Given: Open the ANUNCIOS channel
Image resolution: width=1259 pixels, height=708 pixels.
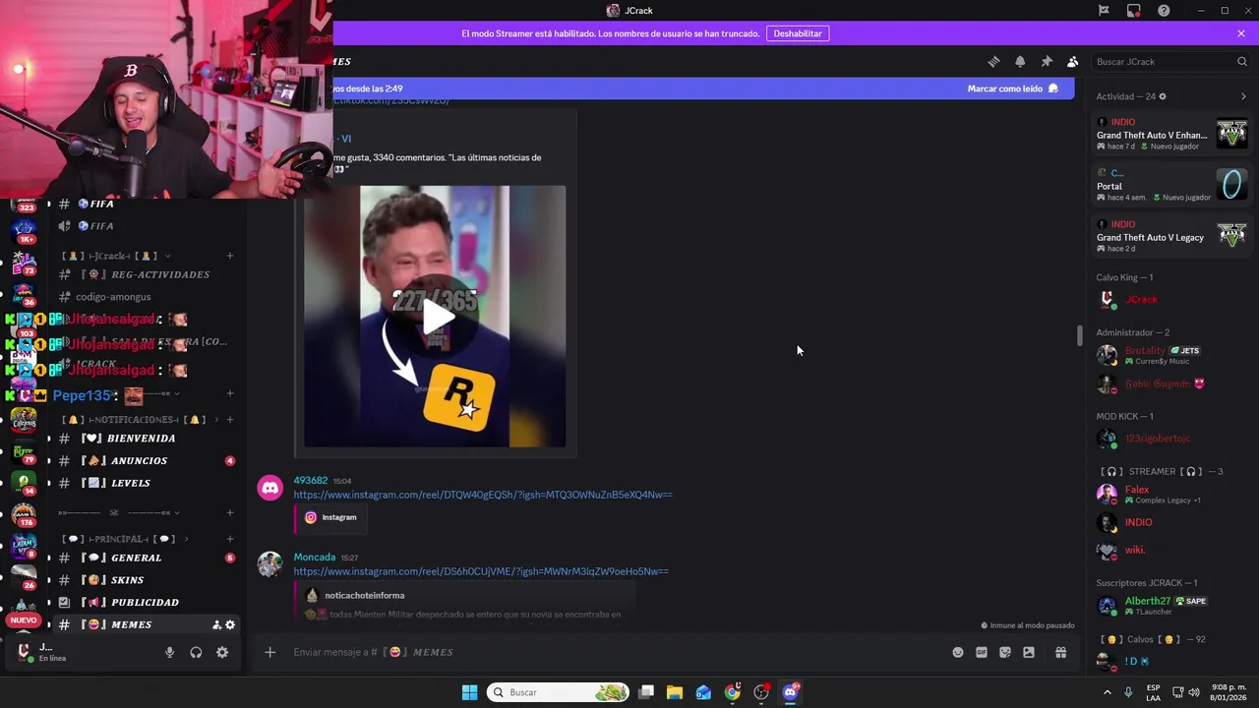Looking at the screenshot, I should (146, 460).
